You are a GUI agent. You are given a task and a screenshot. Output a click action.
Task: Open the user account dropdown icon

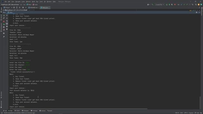148,4
